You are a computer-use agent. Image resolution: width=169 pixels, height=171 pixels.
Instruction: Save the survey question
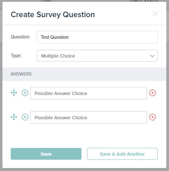point(46,154)
